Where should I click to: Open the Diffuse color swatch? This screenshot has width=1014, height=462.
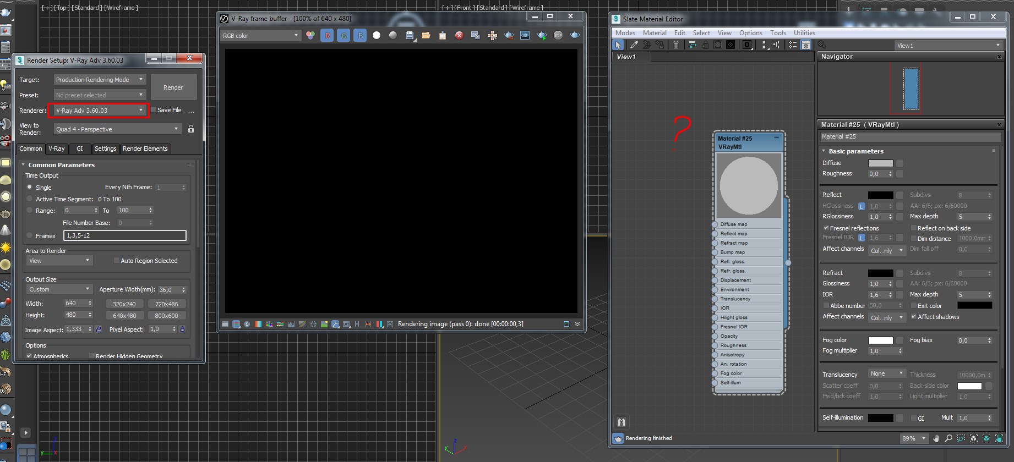[x=880, y=163]
